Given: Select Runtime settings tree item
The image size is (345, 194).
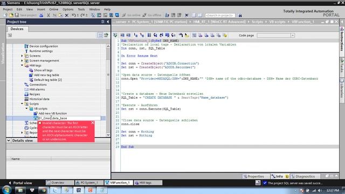Looking at the screenshot, I should [x=41, y=51].
